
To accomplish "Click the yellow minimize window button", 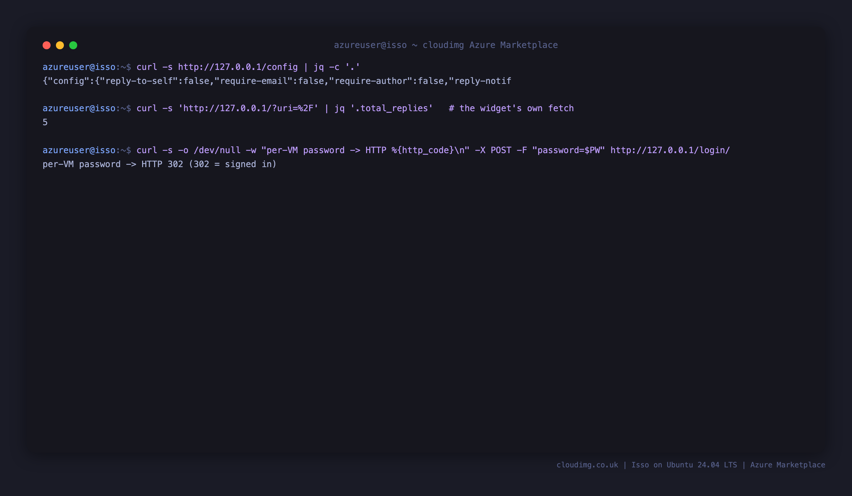I will [x=60, y=45].
